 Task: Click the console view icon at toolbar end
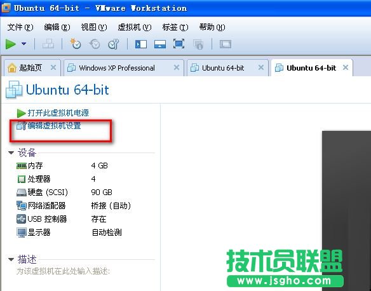(x=226, y=44)
